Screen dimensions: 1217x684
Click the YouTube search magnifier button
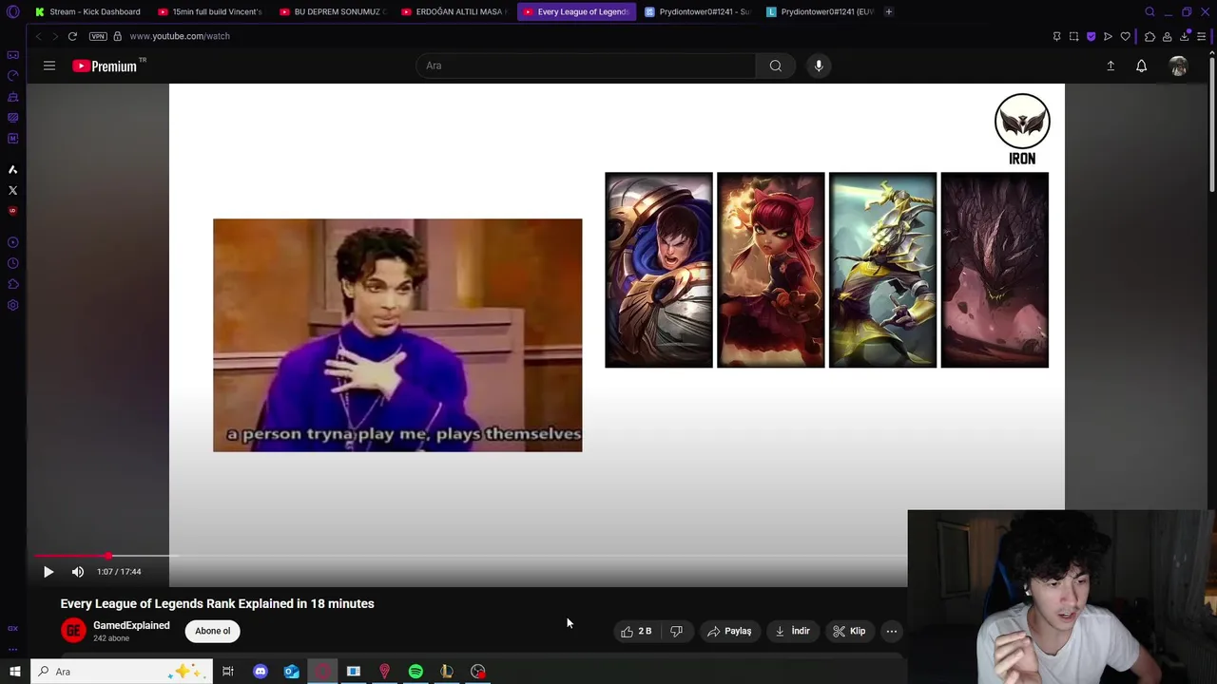[776, 66]
